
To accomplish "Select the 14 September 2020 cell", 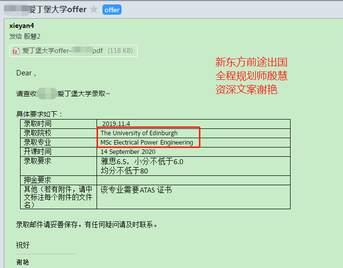I will (194, 151).
